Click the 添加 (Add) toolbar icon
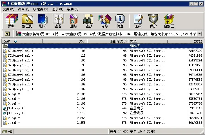 (12, 21)
